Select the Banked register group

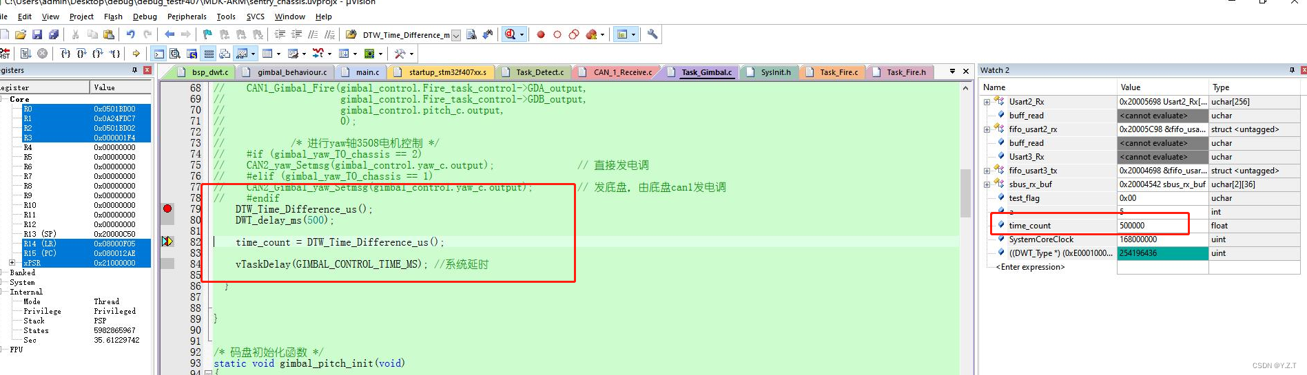click(x=23, y=272)
